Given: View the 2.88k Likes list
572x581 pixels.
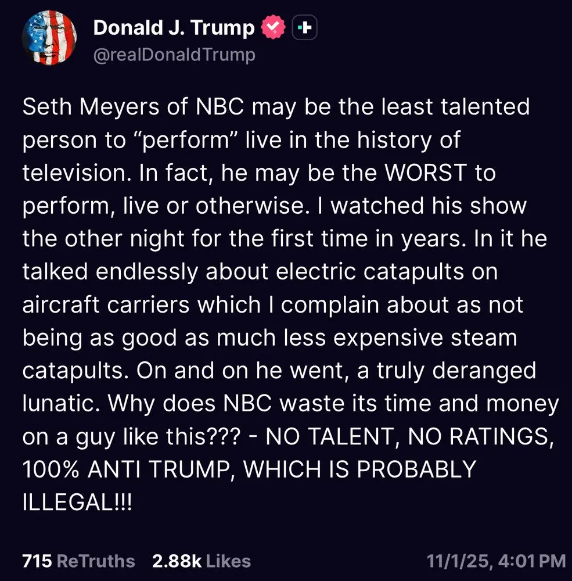Looking at the screenshot, I should click(x=201, y=561).
